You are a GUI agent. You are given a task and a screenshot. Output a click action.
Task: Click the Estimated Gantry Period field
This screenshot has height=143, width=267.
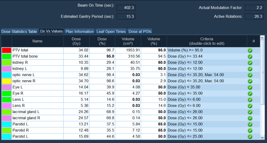[126, 17]
